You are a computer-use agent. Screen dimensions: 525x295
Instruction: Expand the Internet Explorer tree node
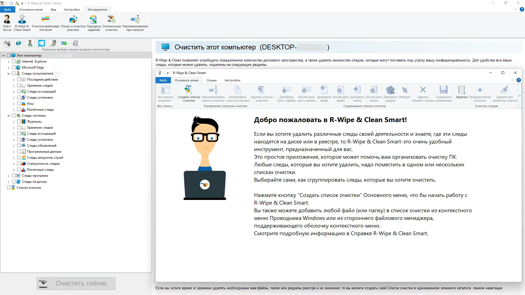coord(8,62)
